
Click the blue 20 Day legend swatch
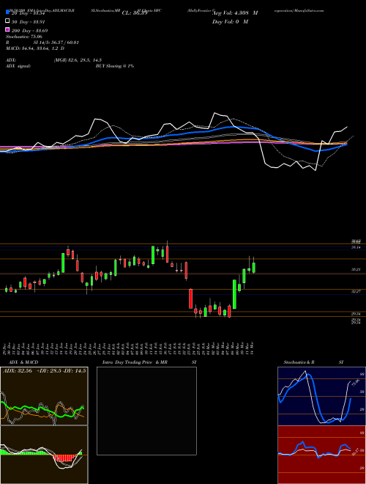(x=8, y=12)
